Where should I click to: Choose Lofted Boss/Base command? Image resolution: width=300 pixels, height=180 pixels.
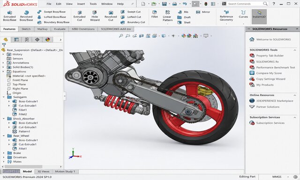click(x=52, y=17)
